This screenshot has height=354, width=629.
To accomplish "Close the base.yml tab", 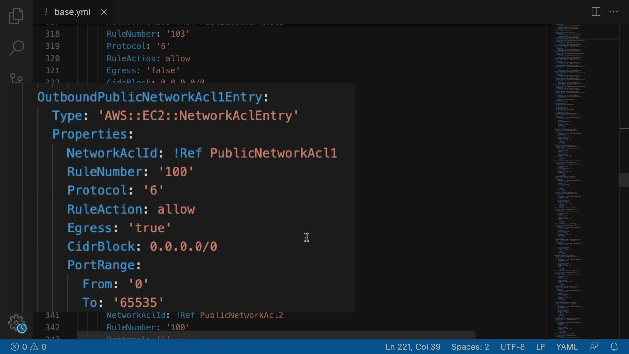I will coord(104,12).
